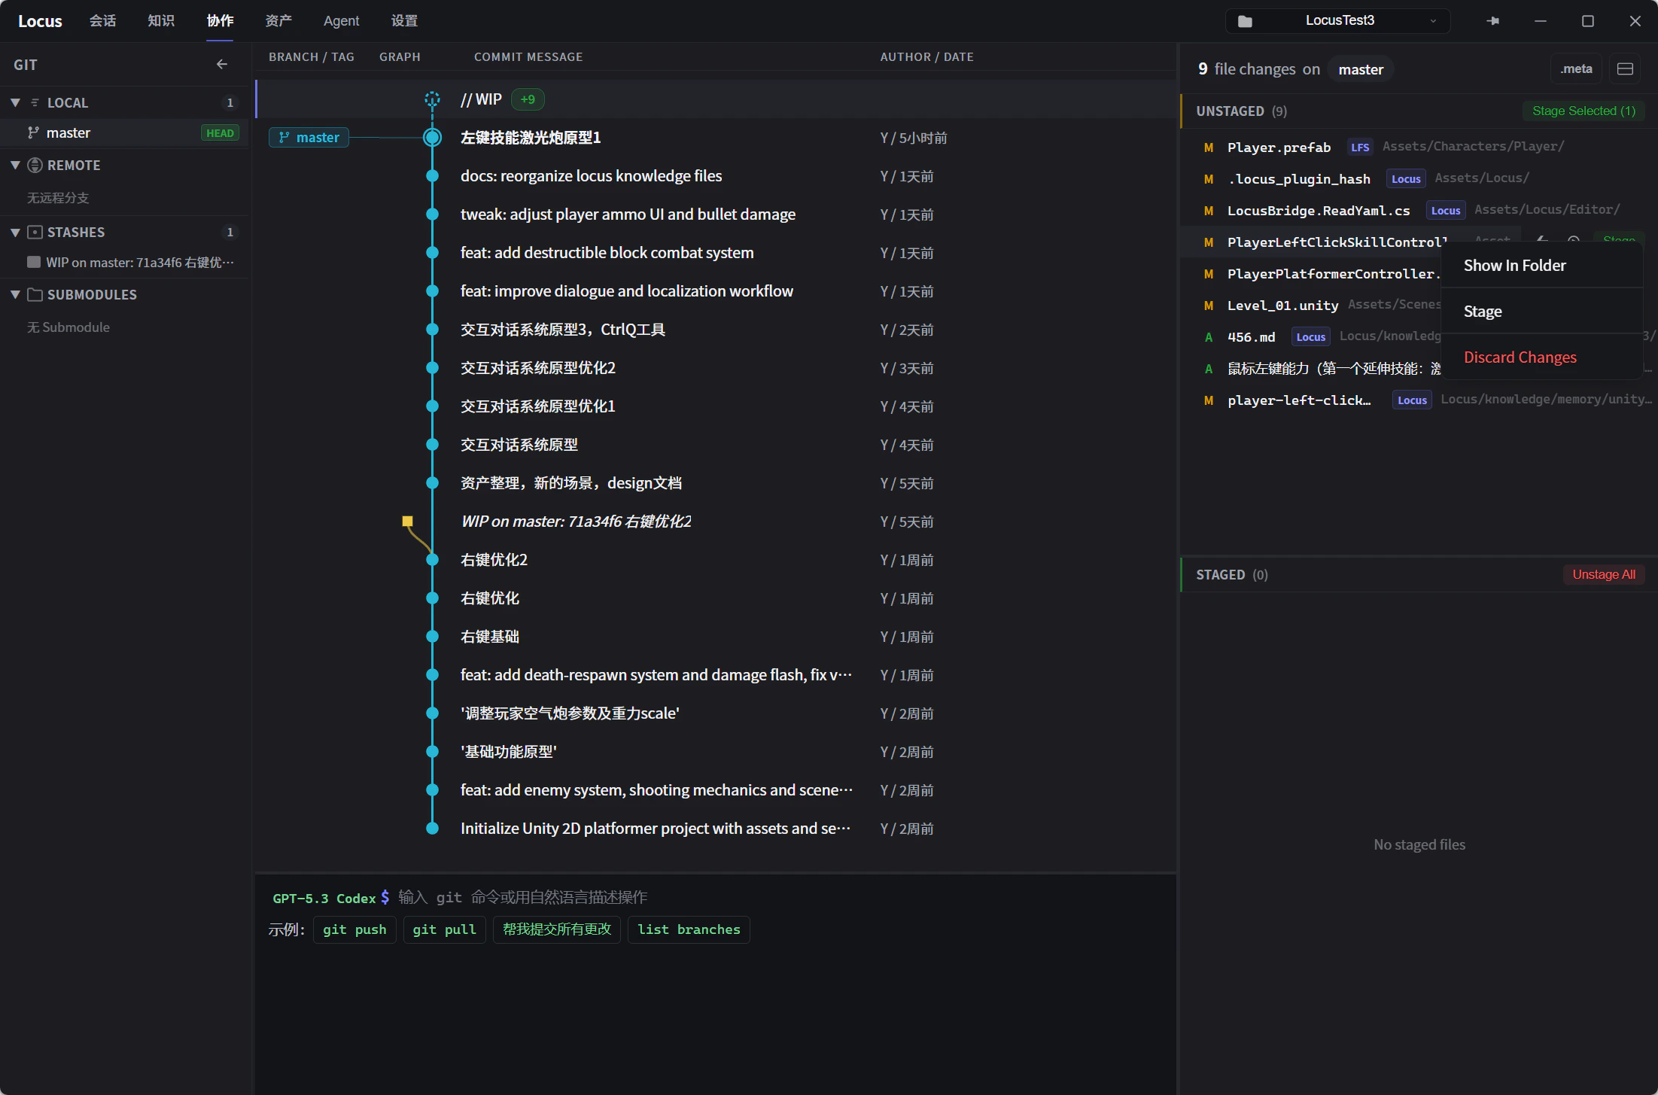The height and width of the screenshot is (1095, 1658).
Task: Collapse the STASHES section
Action: click(15, 233)
